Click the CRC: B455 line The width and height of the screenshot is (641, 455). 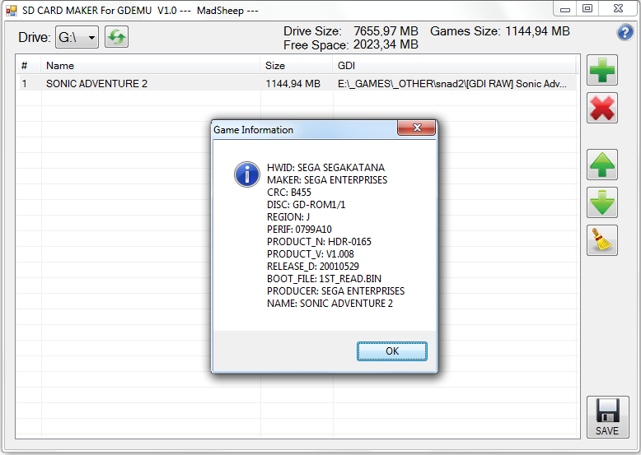[289, 193]
